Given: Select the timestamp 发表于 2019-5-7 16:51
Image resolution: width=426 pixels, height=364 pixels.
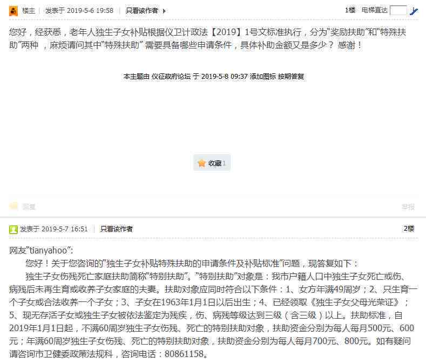Looking at the screenshot, I should pos(54,229).
